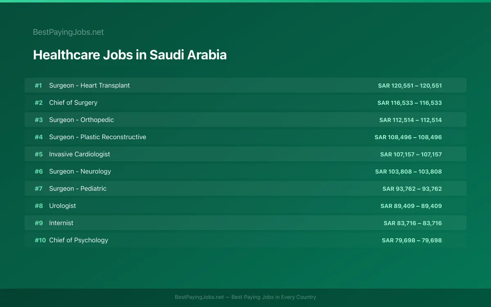Screen dimensions: 491x307
Task: Click the #8 rank number
Action: pos(38,206)
